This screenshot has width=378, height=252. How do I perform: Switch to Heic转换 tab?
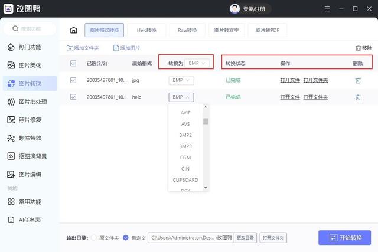(x=146, y=30)
